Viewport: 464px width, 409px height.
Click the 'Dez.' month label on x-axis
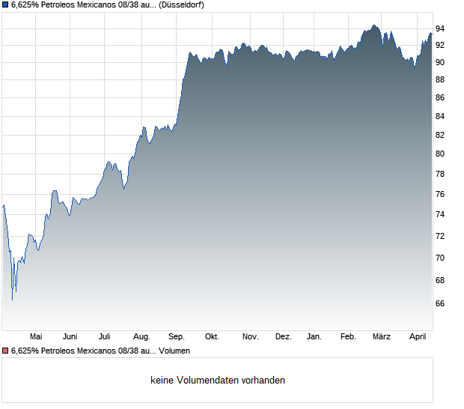point(284,337)
